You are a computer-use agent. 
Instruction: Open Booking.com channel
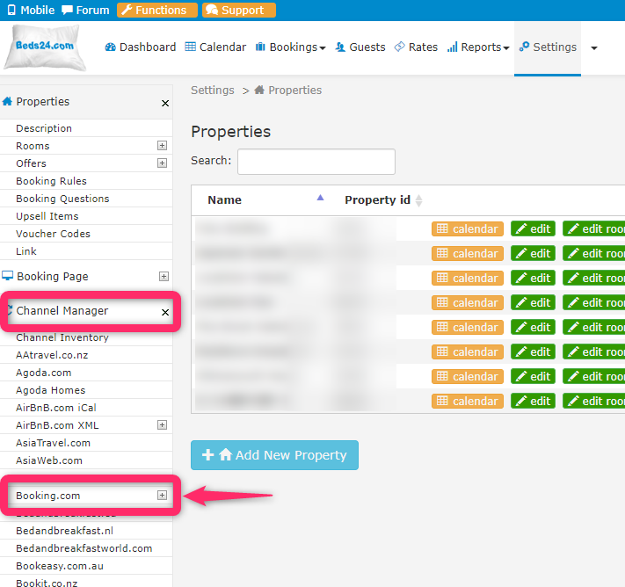click(47, 496)
